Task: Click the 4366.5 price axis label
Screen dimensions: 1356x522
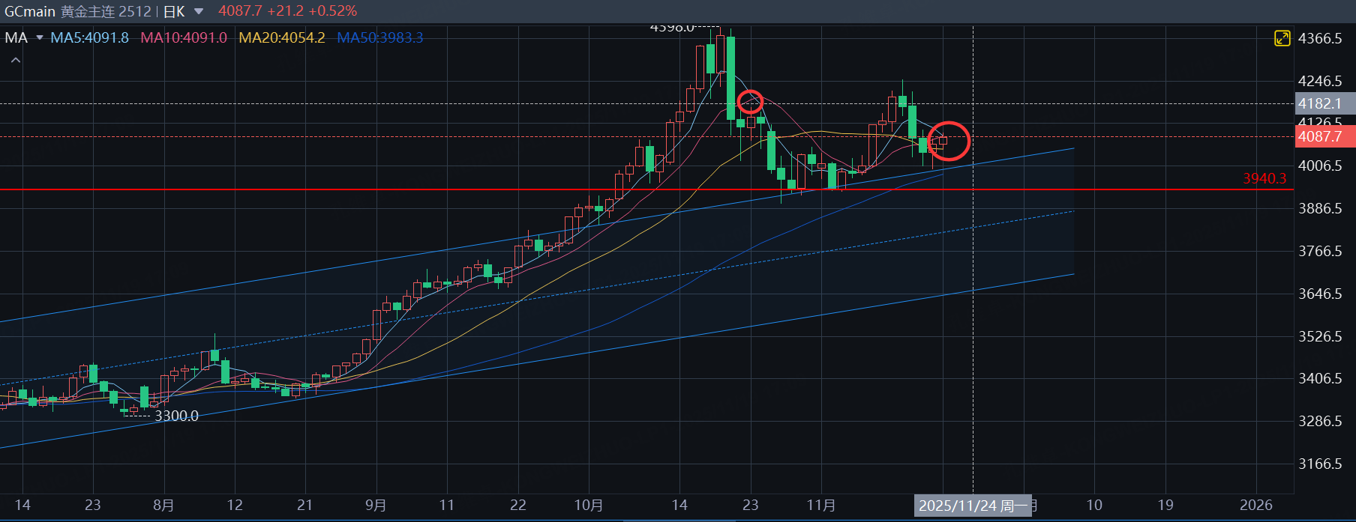Action: pyautogui.click(x=1320, y=38)
